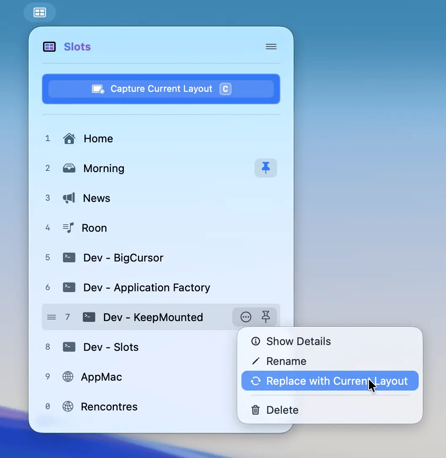Choose Show Details from context menu
This screenshot has width=446, height=458.
point(330,341)
